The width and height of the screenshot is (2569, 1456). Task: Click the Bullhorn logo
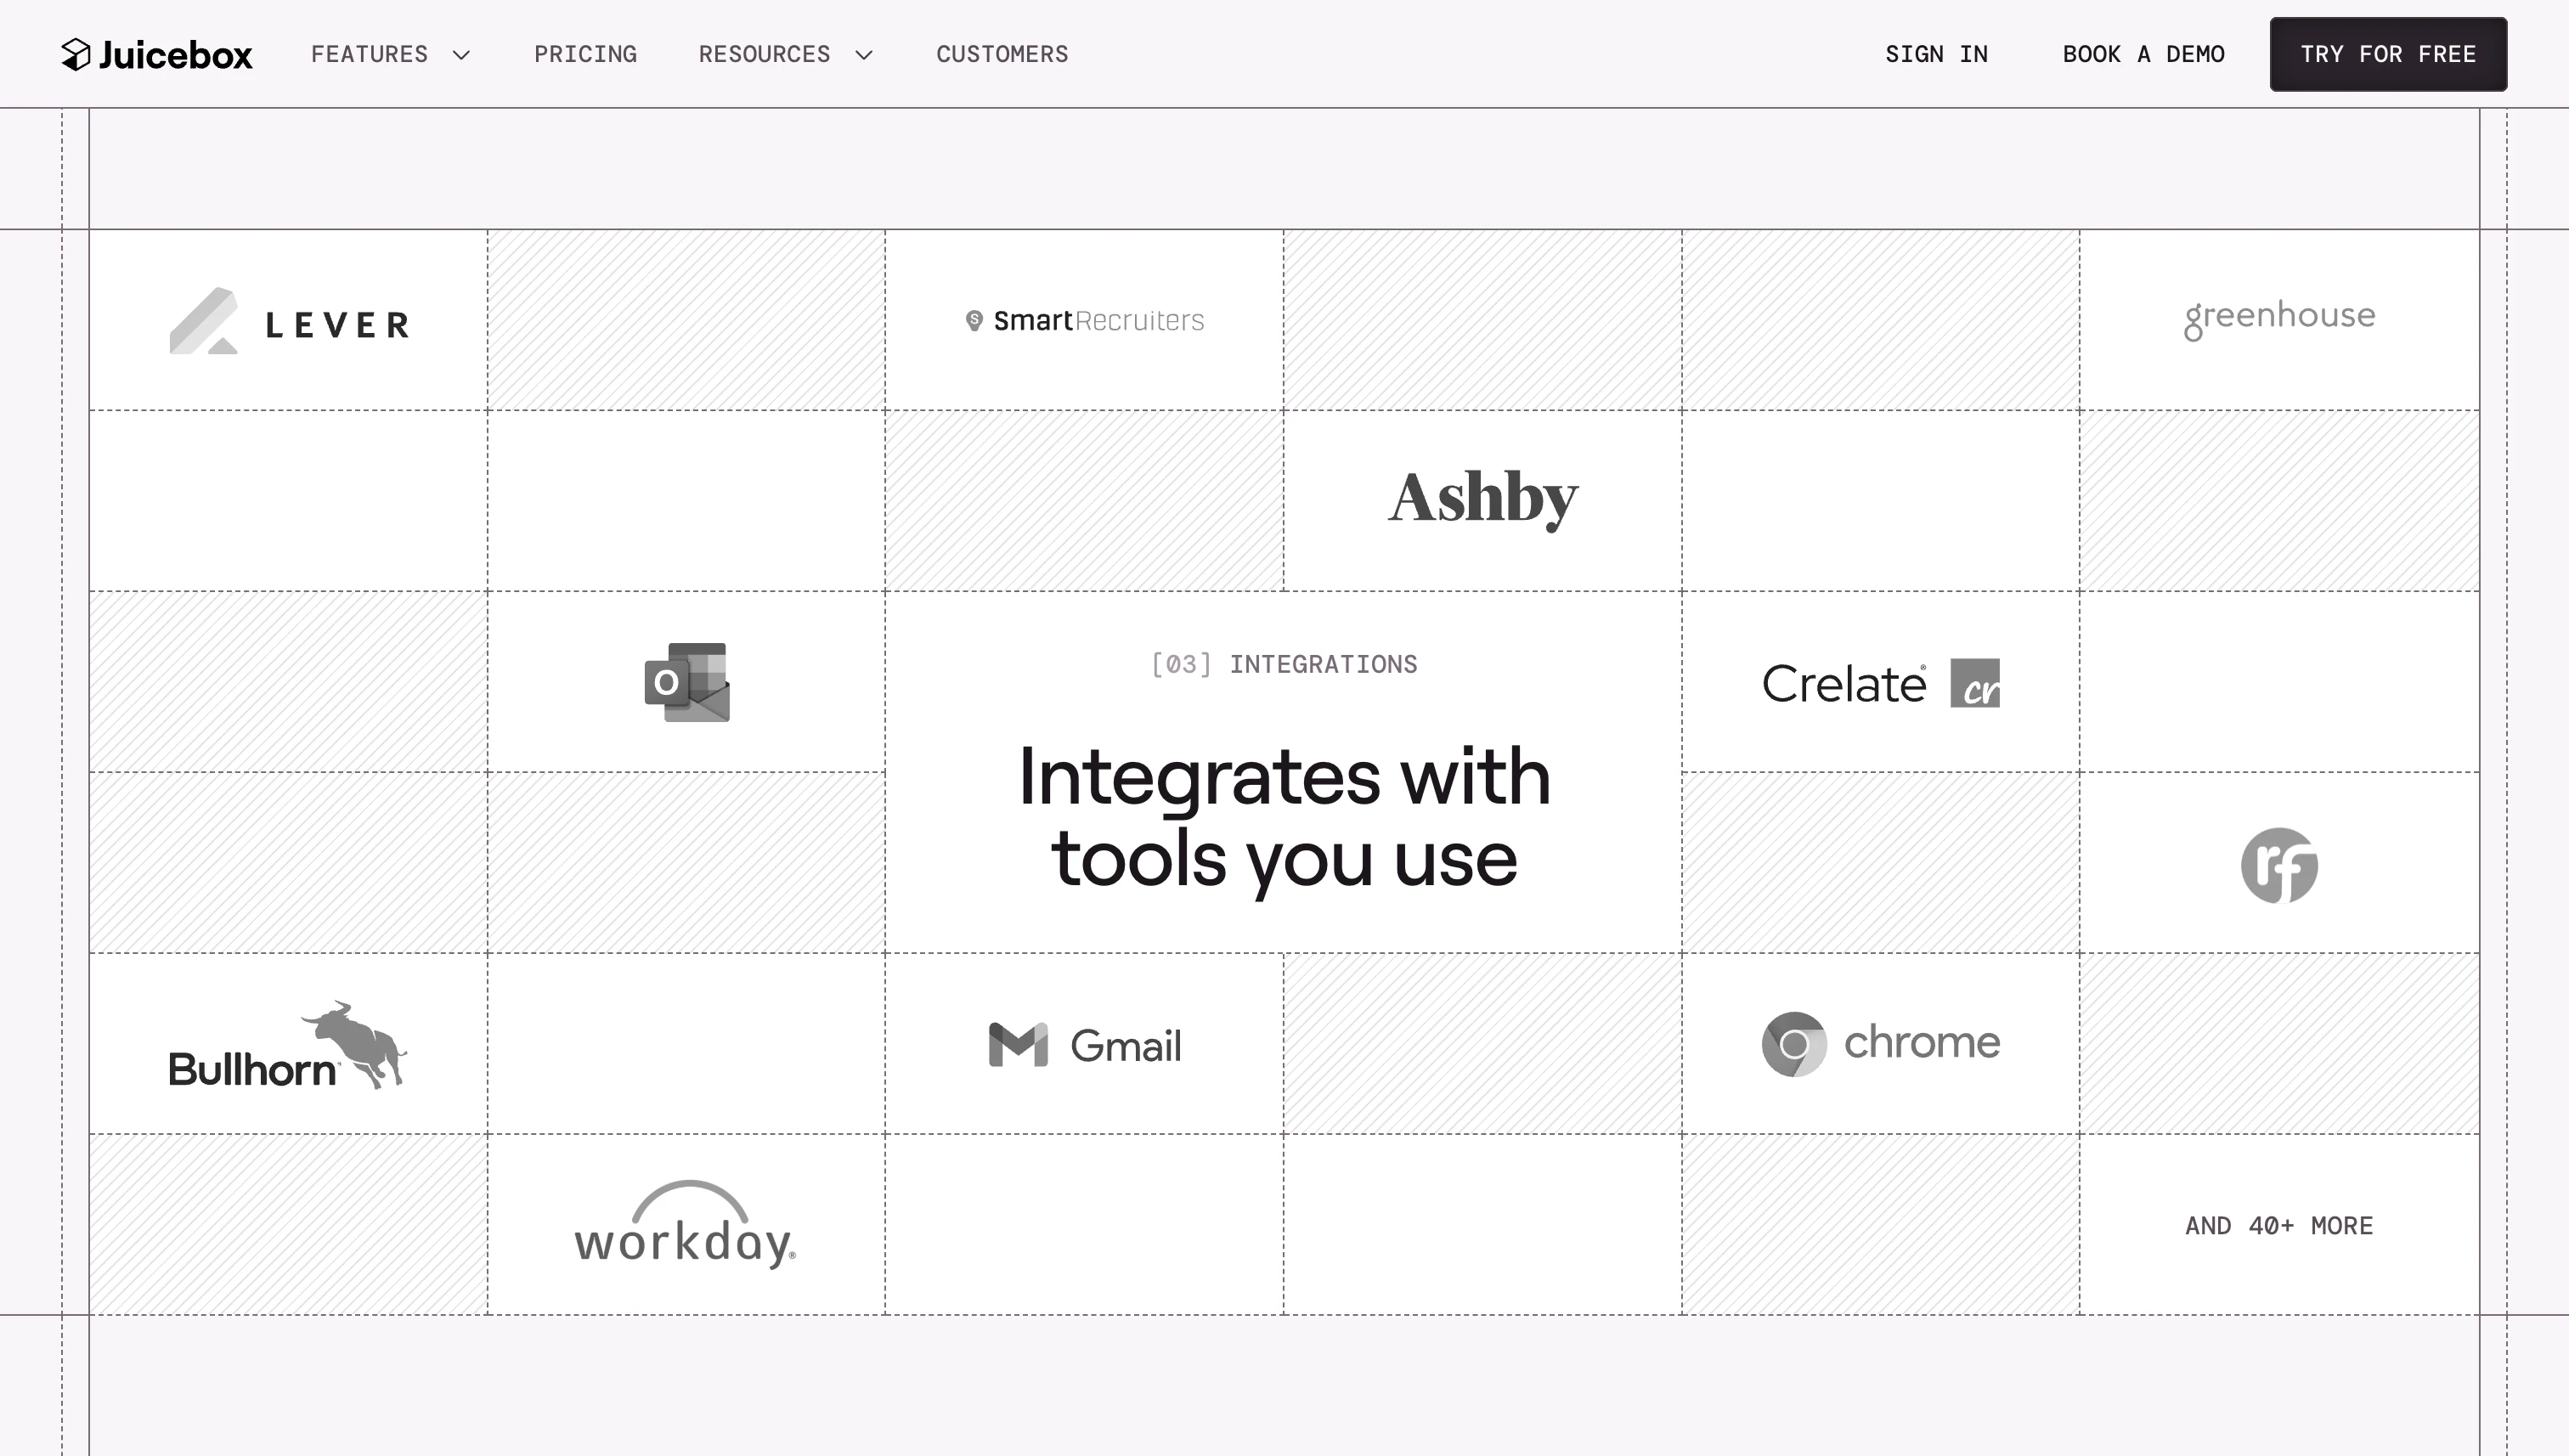tap(288, 1044)
